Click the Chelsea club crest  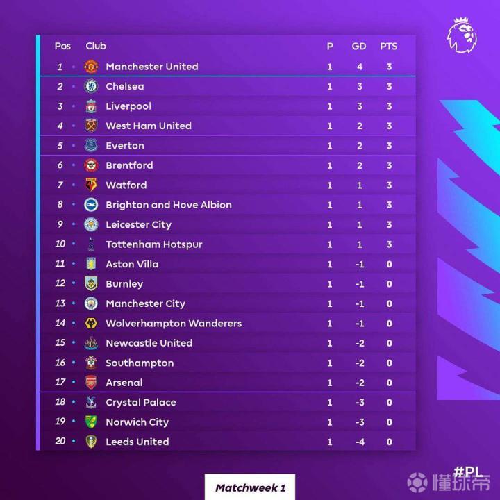pos(91,86)
